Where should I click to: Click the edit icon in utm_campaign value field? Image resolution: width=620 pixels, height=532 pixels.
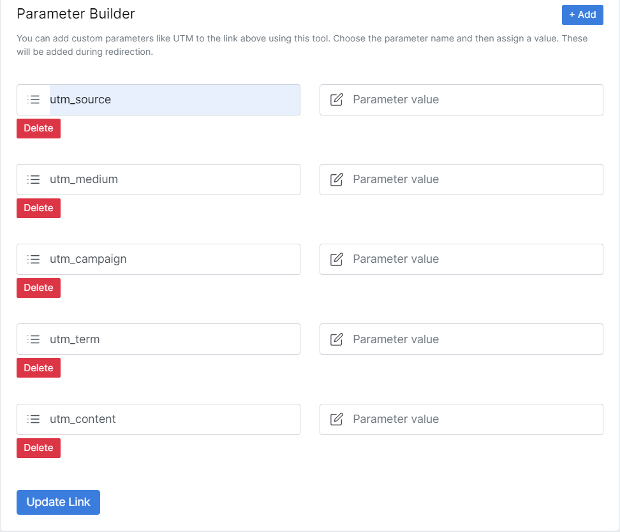[x=336, y=259]
